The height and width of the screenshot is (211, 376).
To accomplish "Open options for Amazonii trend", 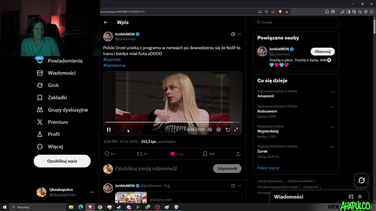I will pyautogui.click(x=333, y=92).
